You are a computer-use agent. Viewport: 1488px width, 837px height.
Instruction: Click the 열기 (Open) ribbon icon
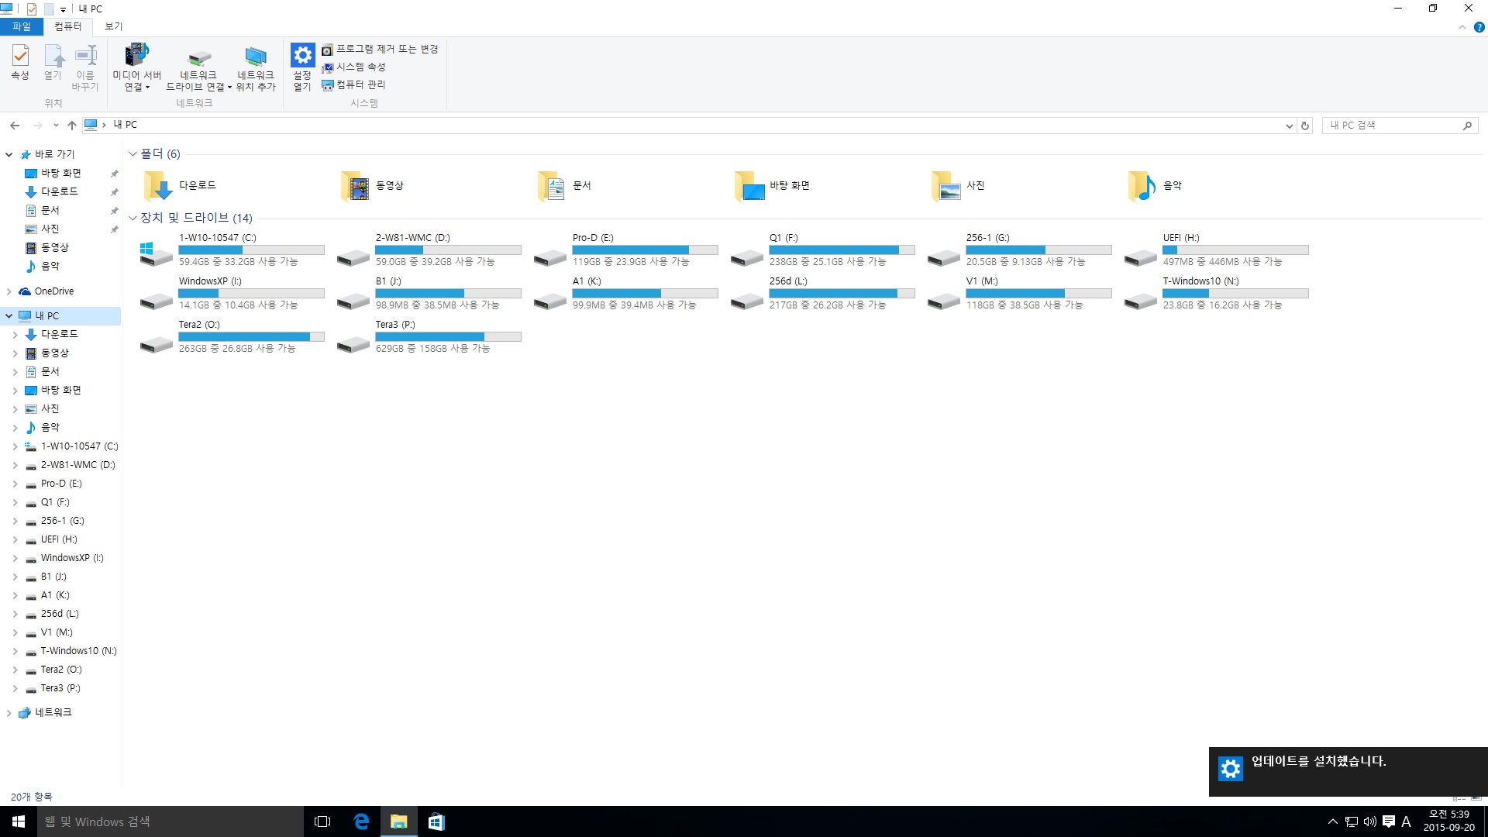tap(53, 62)
